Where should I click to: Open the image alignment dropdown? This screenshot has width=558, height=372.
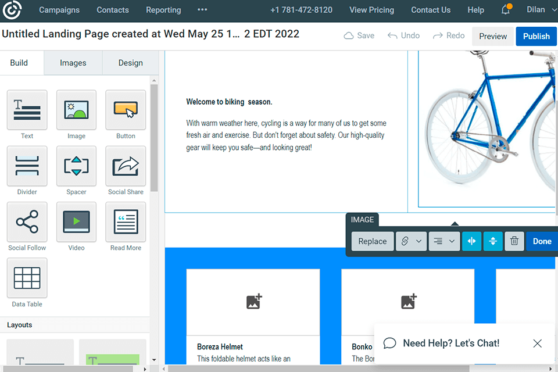pos(444,241)
